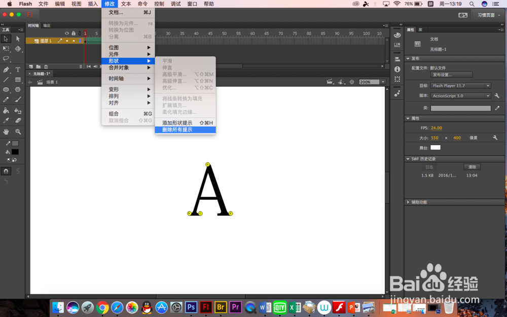The height and width of the screenshot is (317, 507).
Task: Collapse the 属性 section triangle
Action: tap(408, 118)
